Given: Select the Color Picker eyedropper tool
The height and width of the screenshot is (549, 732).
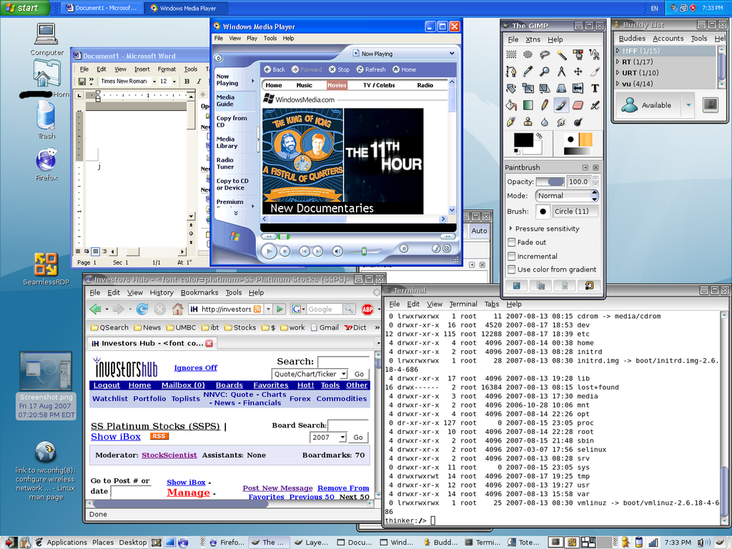Looking at the screenshot, I should 528,71.
